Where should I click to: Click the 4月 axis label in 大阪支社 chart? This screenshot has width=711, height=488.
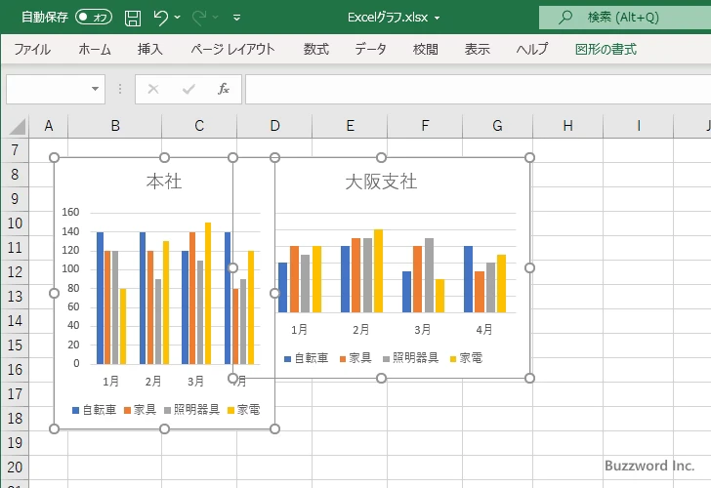[x=483, y=330]
